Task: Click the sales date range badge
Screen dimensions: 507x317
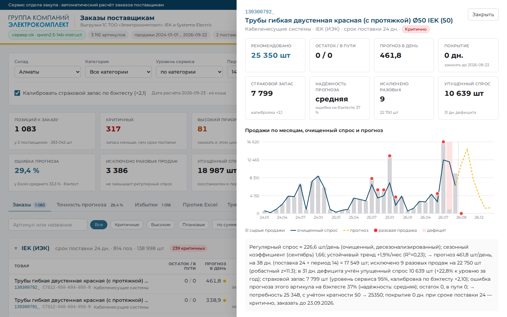Action: pos(171,35)
